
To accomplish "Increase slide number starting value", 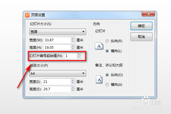I will (79, 54).
